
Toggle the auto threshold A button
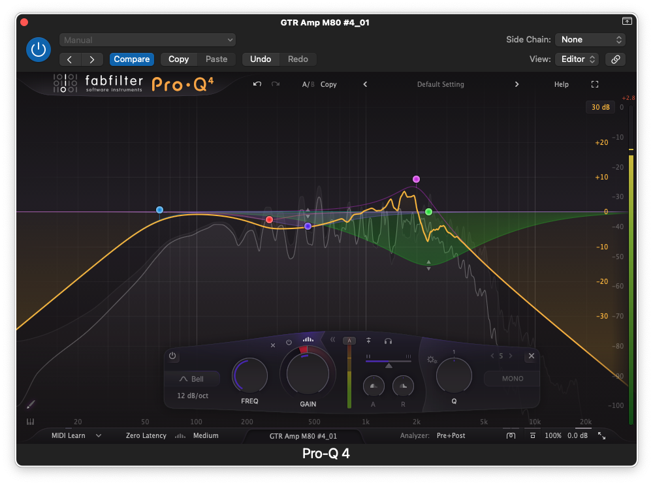349,341
